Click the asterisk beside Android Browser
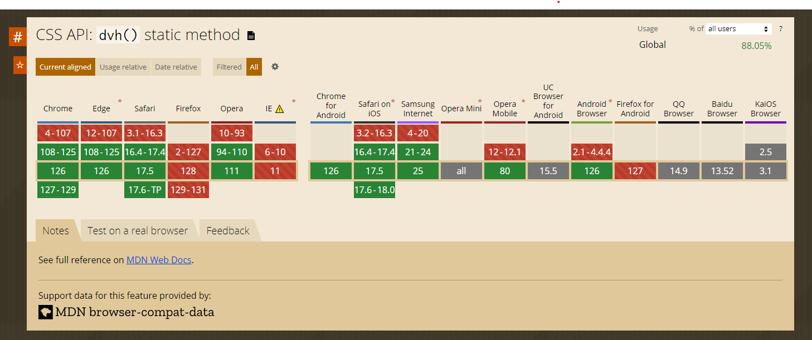Image resolution: width=812 pixels, height=340 pixels. [610, 100]
